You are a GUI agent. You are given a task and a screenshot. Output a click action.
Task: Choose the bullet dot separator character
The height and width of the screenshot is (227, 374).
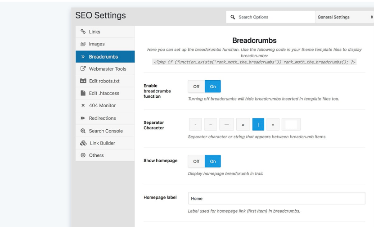[273, 124]
